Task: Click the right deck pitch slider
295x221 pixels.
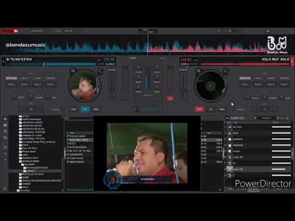Action: (x=183, y=86)
